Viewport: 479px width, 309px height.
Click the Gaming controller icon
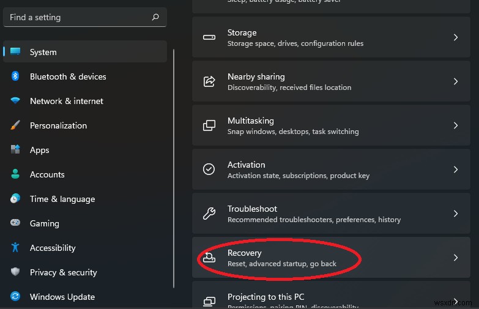[15, 223]
